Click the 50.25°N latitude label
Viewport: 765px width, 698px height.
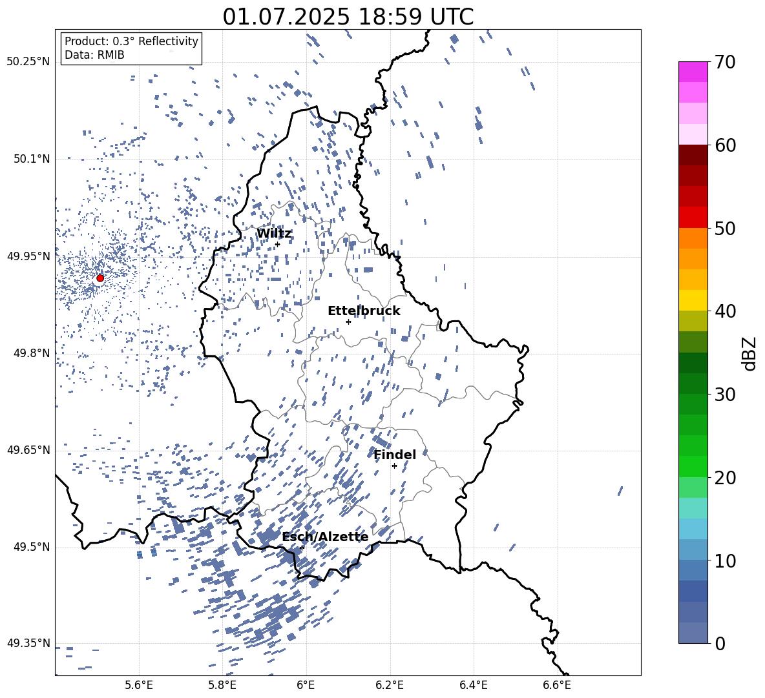click(28, 62)
